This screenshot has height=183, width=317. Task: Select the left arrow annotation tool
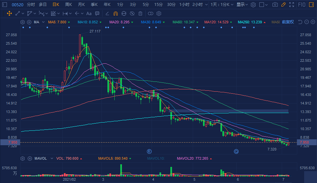[77, 13]
